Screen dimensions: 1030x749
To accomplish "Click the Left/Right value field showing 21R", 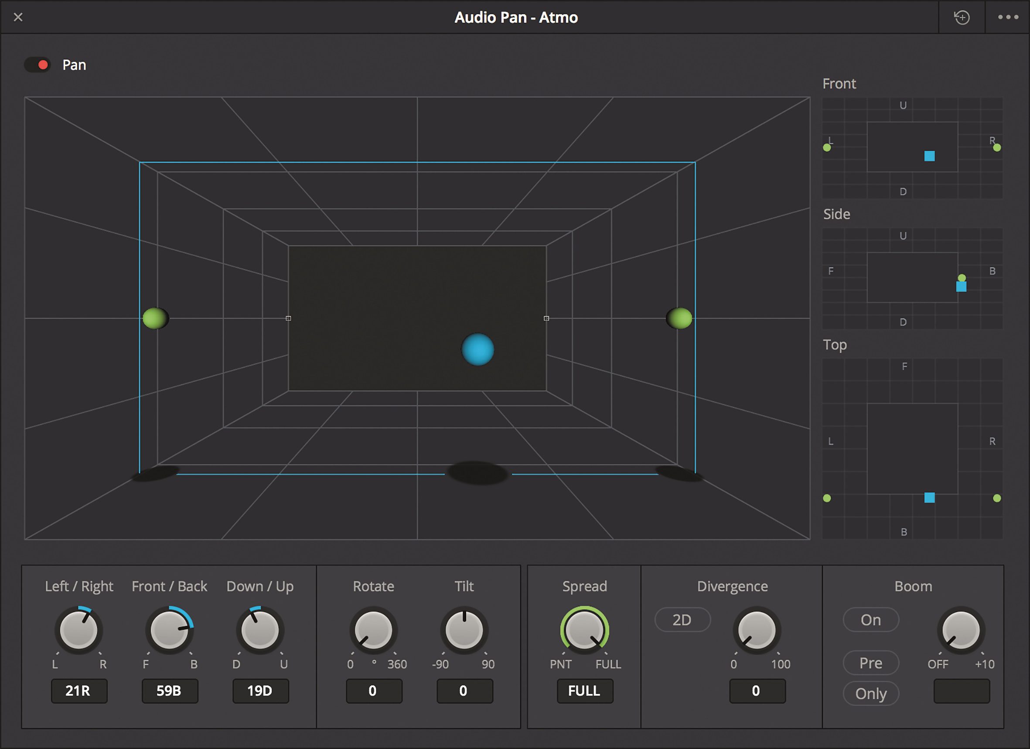I will 79,691.
